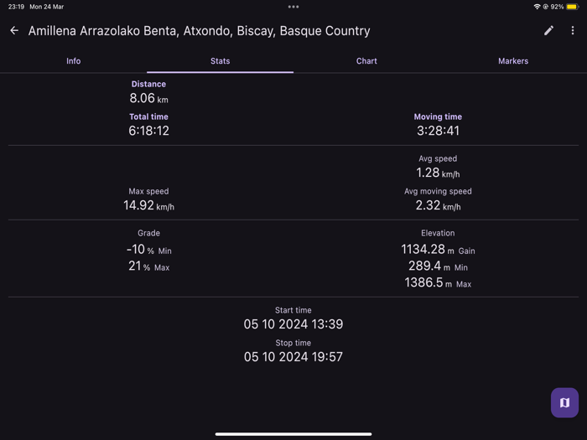587x440 pixels.
Task: Go to the Markers tab
Action: (x=513, y=61)
